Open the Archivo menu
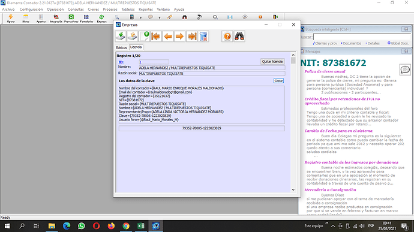Viewport: 414px width, 232px height. point(8,9)
